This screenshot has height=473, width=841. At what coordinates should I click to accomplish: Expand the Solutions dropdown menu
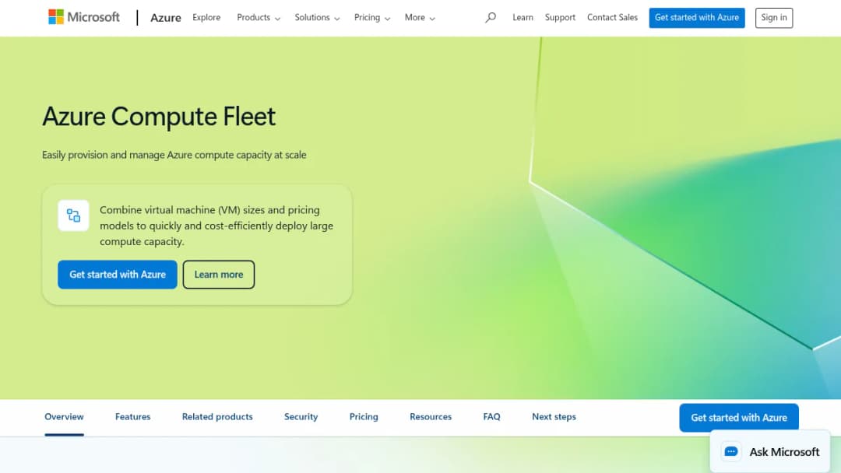[x=317, y=18]
